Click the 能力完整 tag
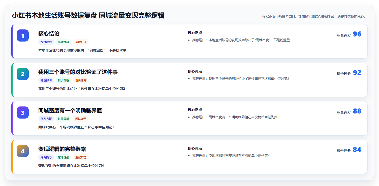 click(x=46, y=119)
